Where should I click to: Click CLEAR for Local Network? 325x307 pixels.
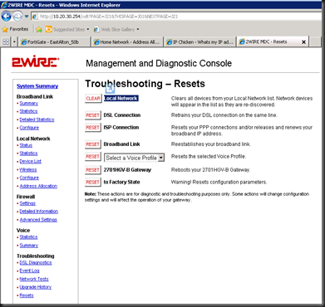pyautogui.click(x=93, y=99)
